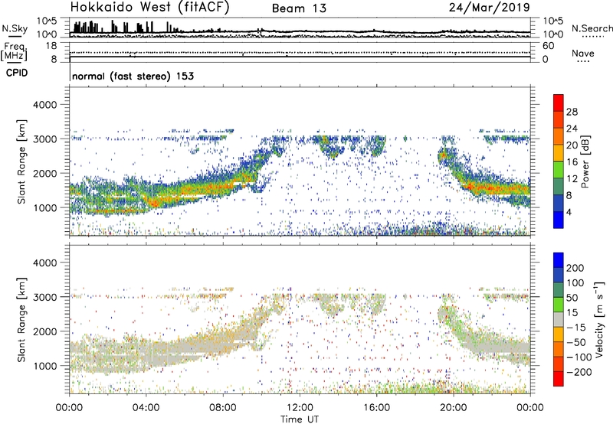The height and width of the screenshot is (424, 613).
Task: Click the '28' tick on power colorbar
Action: [x=572, y=112]
